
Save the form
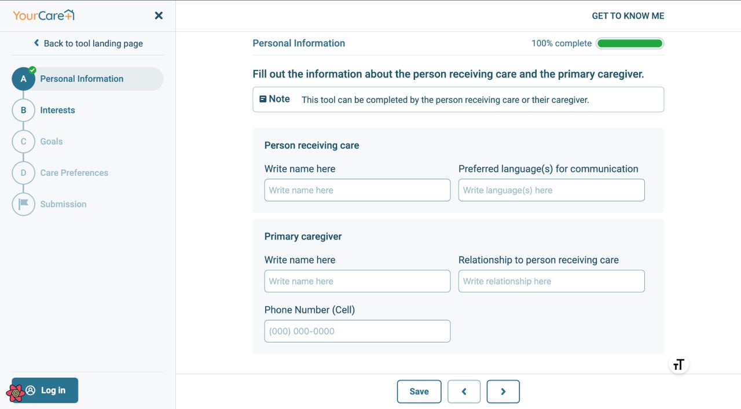pos(419,392)
